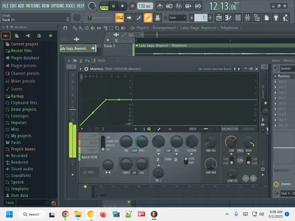Screen dimensions: 295x221
Task: Open the ATT dropdown arrow
Action: click(x=159, y=154)
